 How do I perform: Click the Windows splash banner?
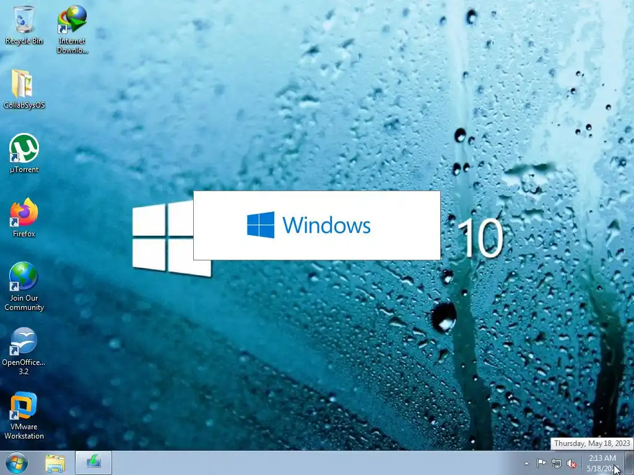(x=316, y=225)
